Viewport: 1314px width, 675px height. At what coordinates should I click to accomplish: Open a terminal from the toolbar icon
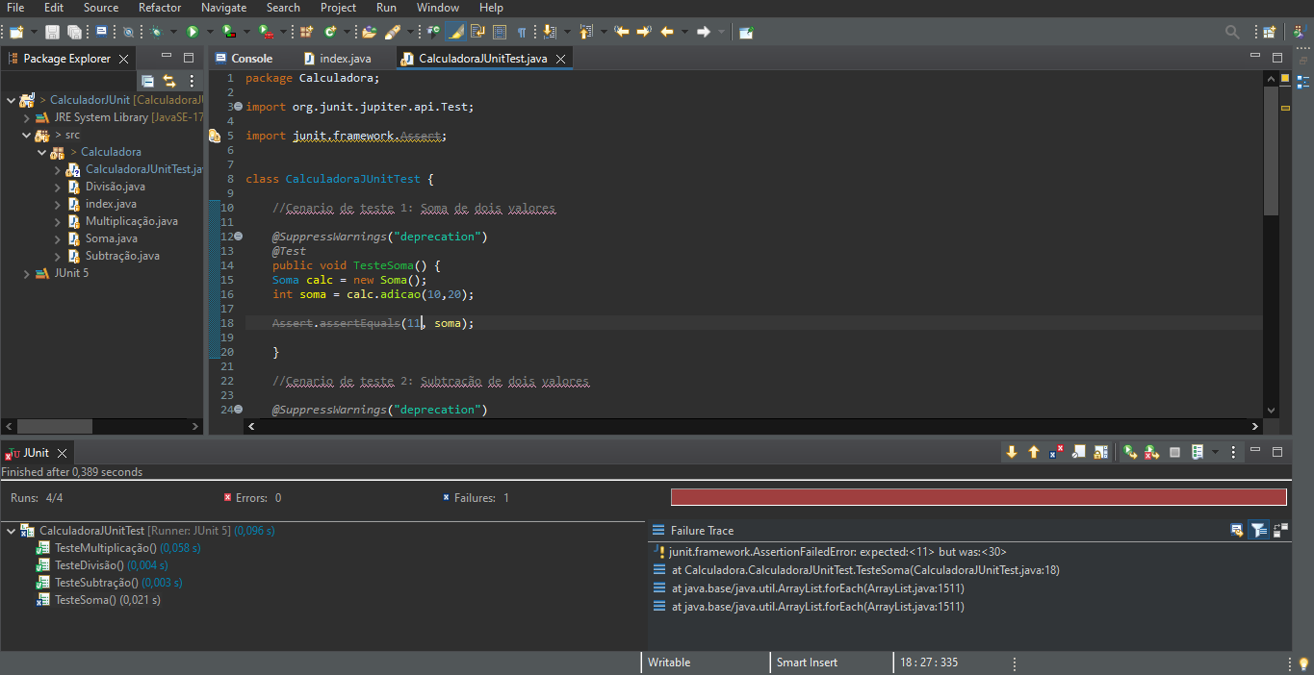pos(101,31)
